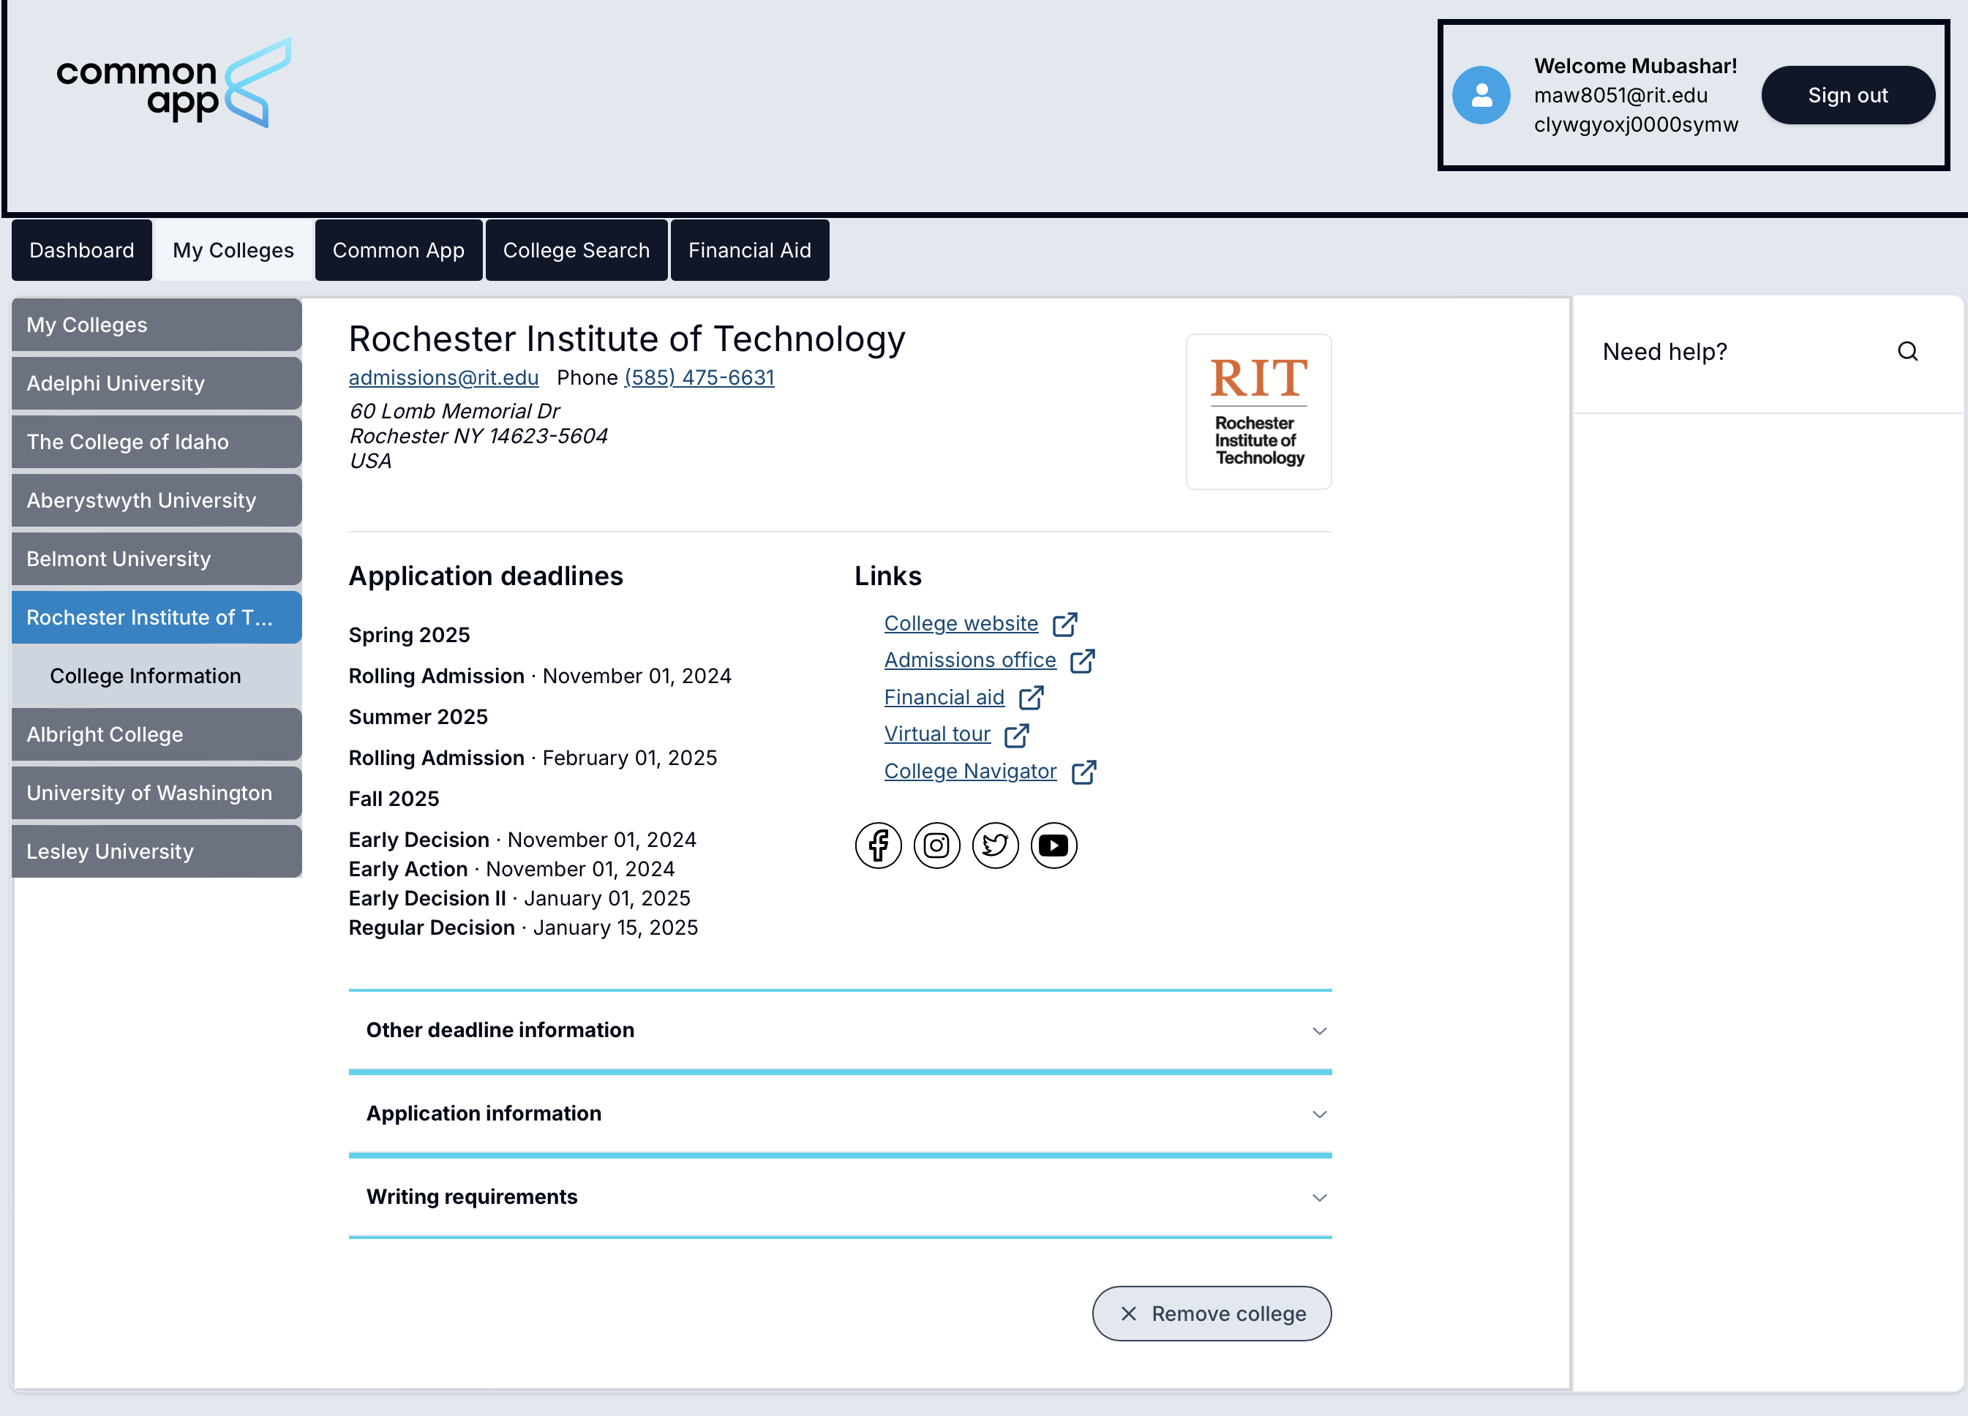Image resolution: width=1968 pixels, height=1416 pixels.
Task: Open the Financial Aid tab
Action: (750, 250)
